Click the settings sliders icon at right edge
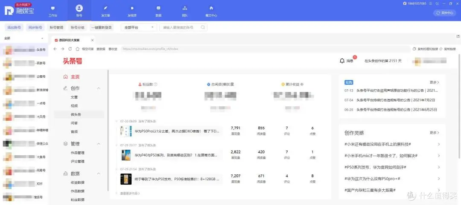 click(458, 36)
